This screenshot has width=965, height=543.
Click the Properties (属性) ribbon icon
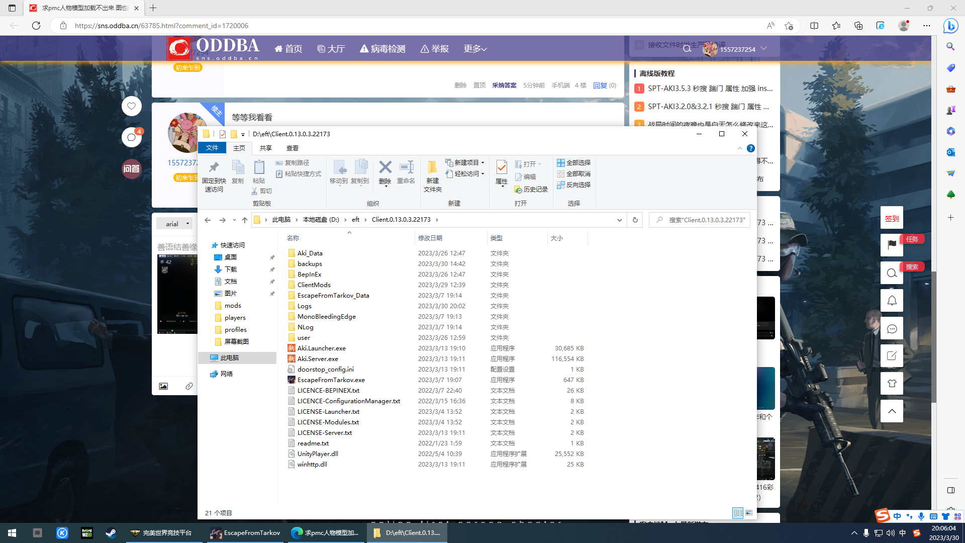click(501, 168)
